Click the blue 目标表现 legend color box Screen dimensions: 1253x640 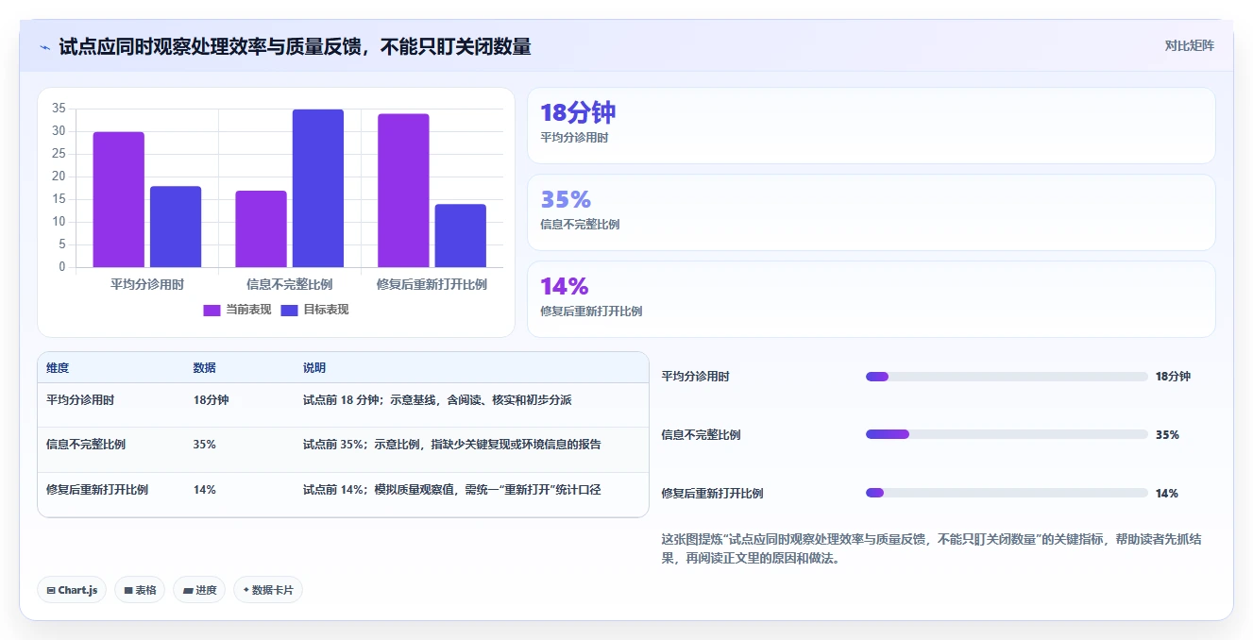[x=289, y=311]
